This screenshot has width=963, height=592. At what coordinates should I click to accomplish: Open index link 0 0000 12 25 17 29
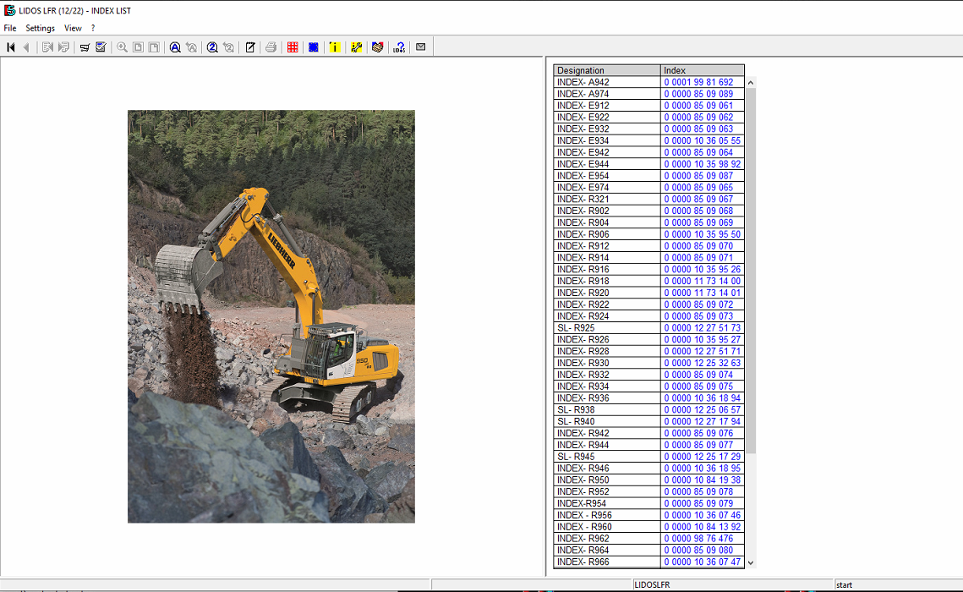coord(702,457)
